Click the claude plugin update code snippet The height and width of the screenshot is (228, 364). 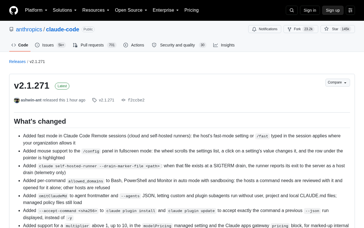pyautogui.click(x=192, y=211)
